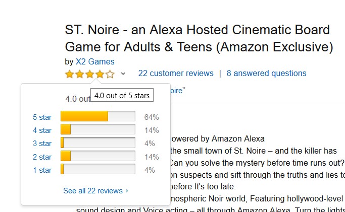Click the 4 star histogram bar

coord(97,130)
